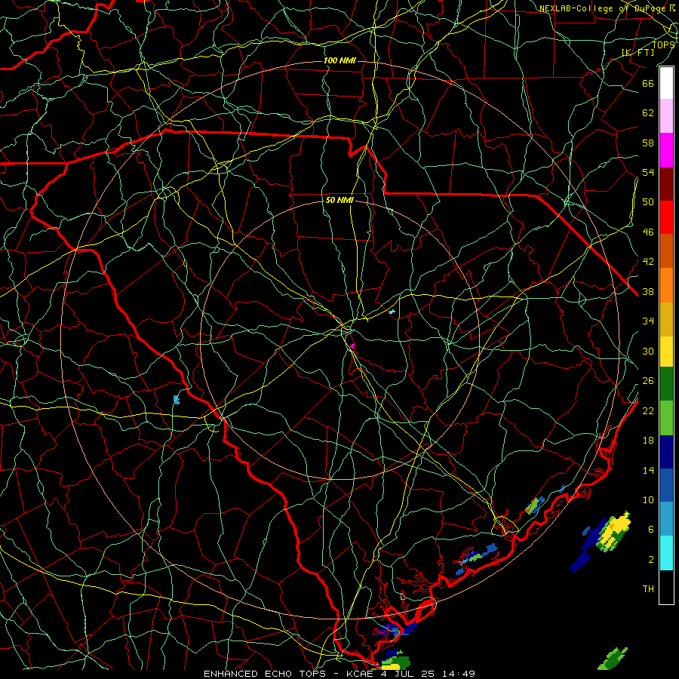This screenshot has width=679, height=679.
Task: Click the "ENHANCED ECHO TOPS" title text
Action: click(264, 674)
